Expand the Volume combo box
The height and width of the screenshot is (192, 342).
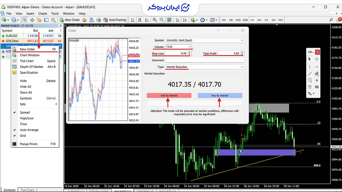coord(179,47)
